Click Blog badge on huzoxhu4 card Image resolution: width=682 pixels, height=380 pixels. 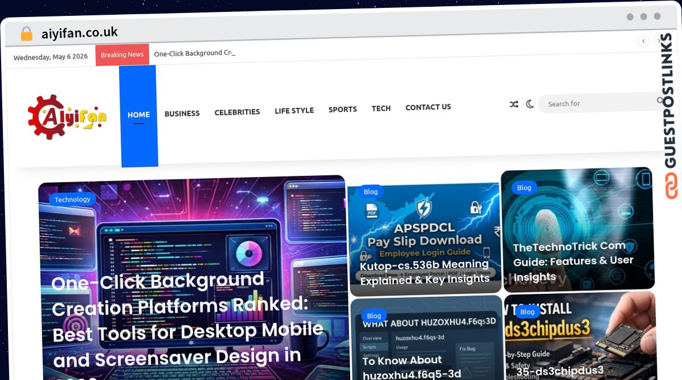point(374,316)
